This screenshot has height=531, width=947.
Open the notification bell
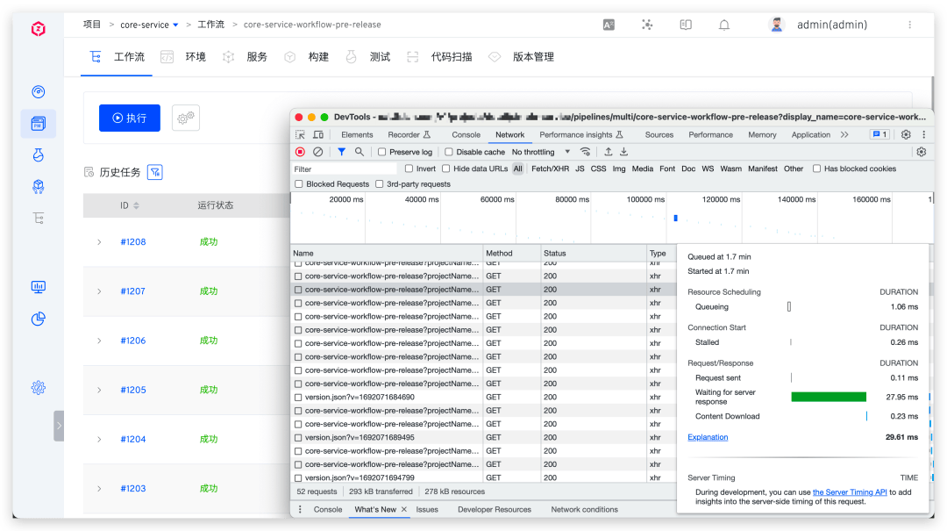(x=724, y=25)
